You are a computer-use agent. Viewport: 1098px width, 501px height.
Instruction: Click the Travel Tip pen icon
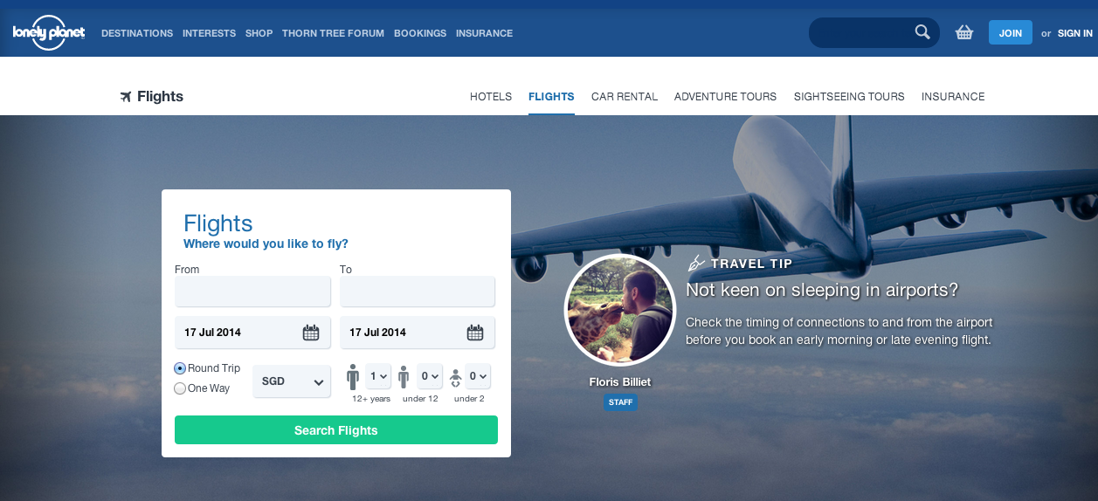[696, 263]
